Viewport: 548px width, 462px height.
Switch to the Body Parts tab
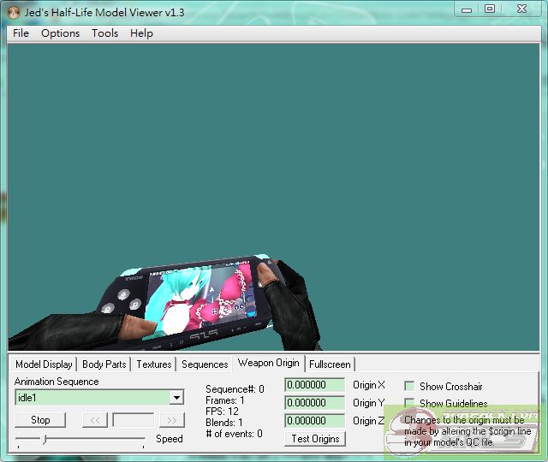(104, 364)
